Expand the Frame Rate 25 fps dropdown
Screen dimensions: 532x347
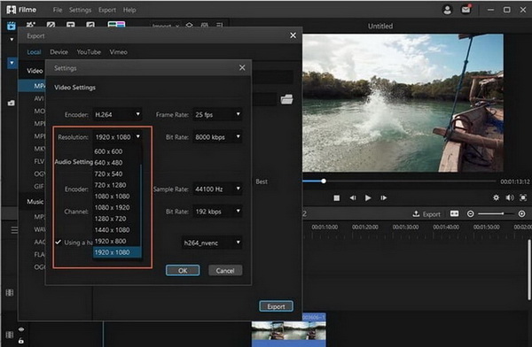coord(217,114)
